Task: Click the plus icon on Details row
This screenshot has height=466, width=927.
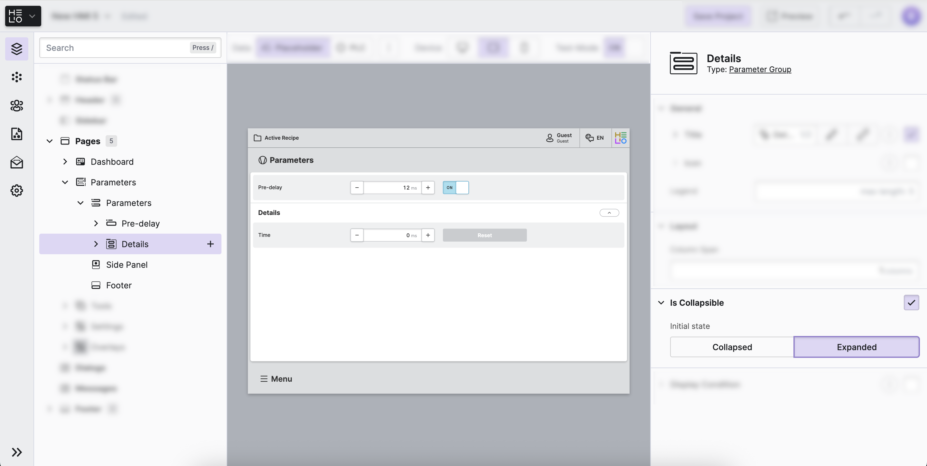Action: tap(210, 244)
